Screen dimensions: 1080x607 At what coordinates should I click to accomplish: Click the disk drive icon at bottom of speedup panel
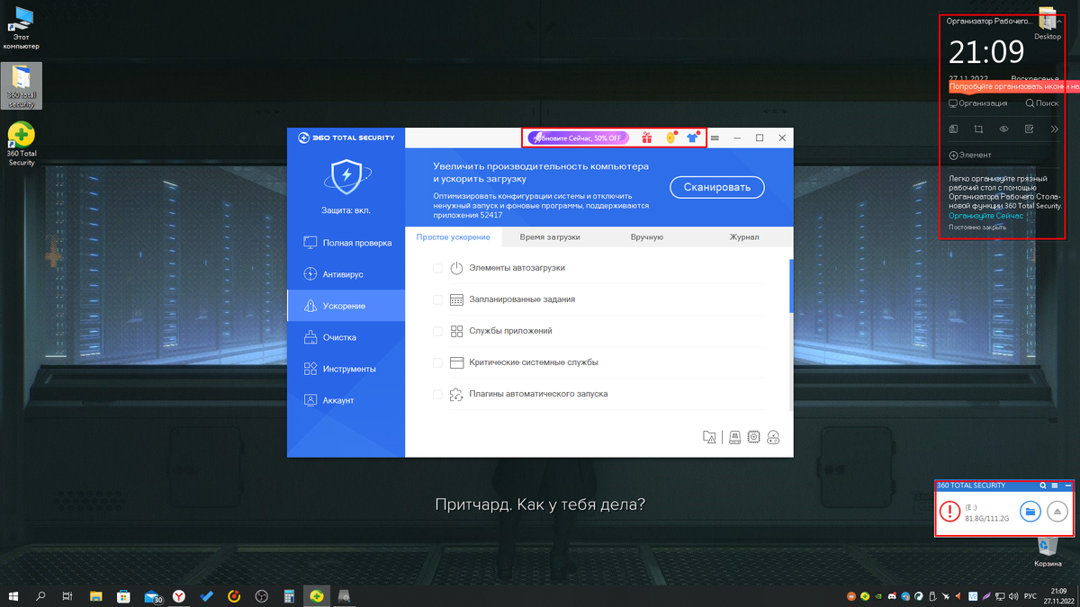pyautogui.click(x=734, y=437)
